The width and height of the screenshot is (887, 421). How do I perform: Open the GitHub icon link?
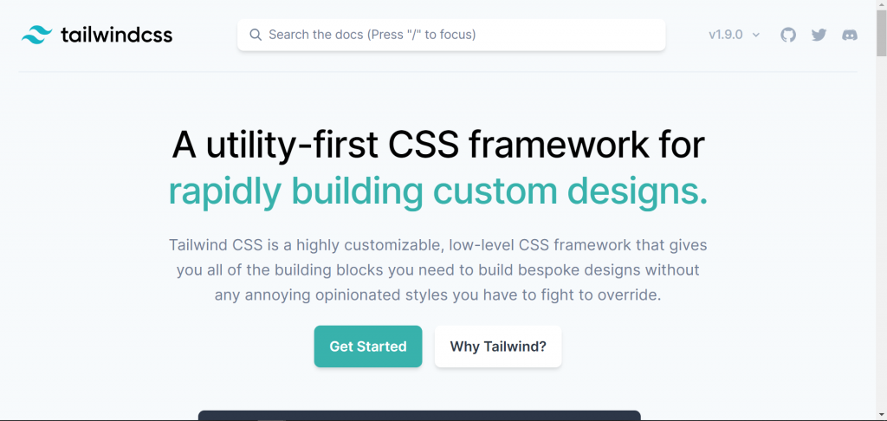pyautogui.click(x=788, y=35)
